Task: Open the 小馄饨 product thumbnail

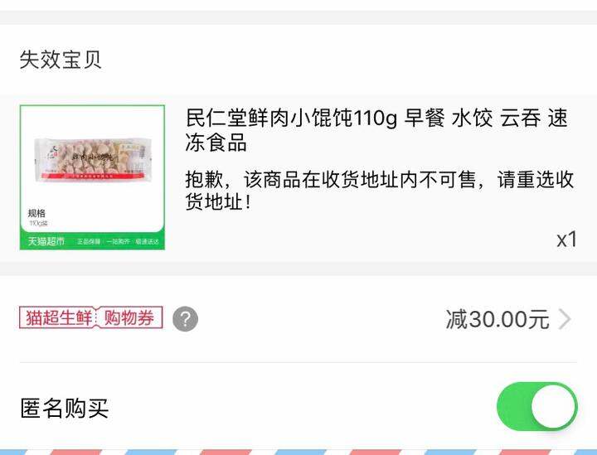Action: pyautogui.click(x=93, y=177)
